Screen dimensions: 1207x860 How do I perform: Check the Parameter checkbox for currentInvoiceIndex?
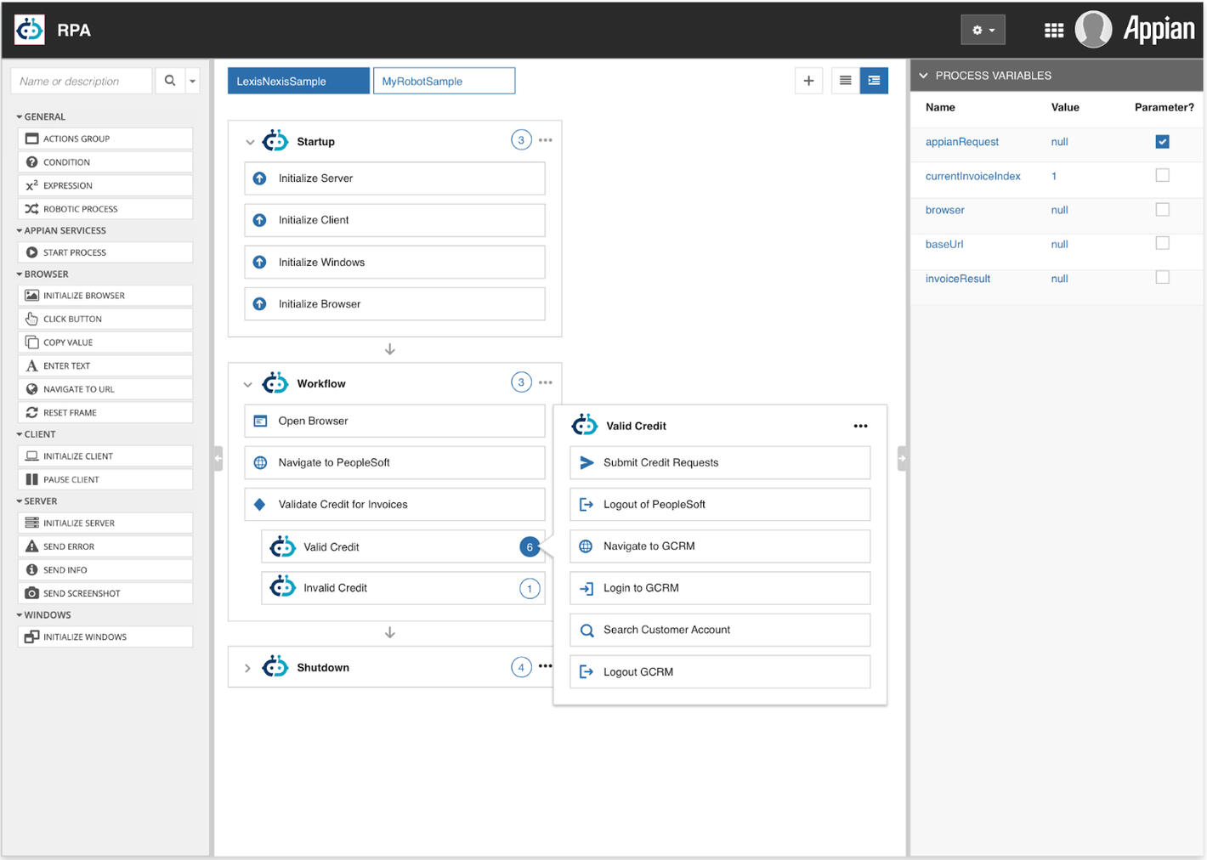coord(1163,175)
